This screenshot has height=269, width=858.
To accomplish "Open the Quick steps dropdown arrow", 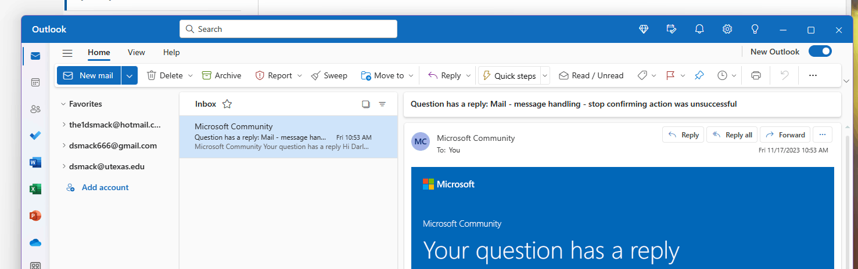I will [x=545, y=75].
